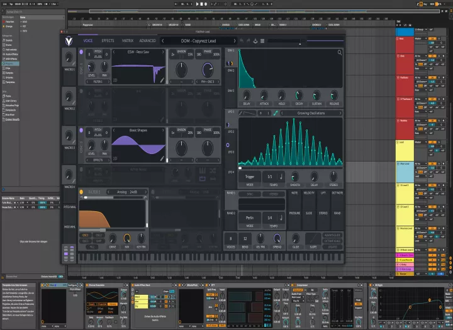Click the pencil icon beside the MACRO 1 knob
The height and width of the screenshot is (330, 453).
74,63
